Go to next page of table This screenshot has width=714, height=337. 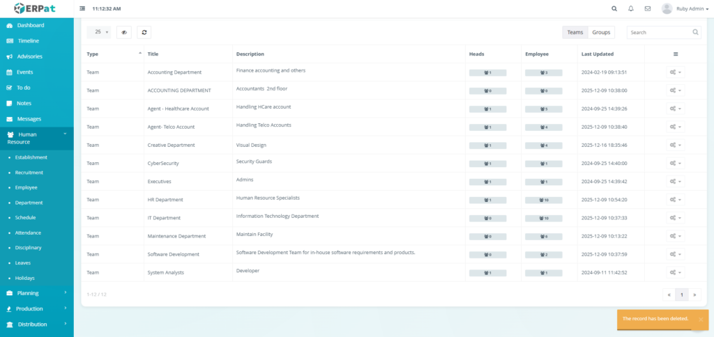click(x=694, y=295)
